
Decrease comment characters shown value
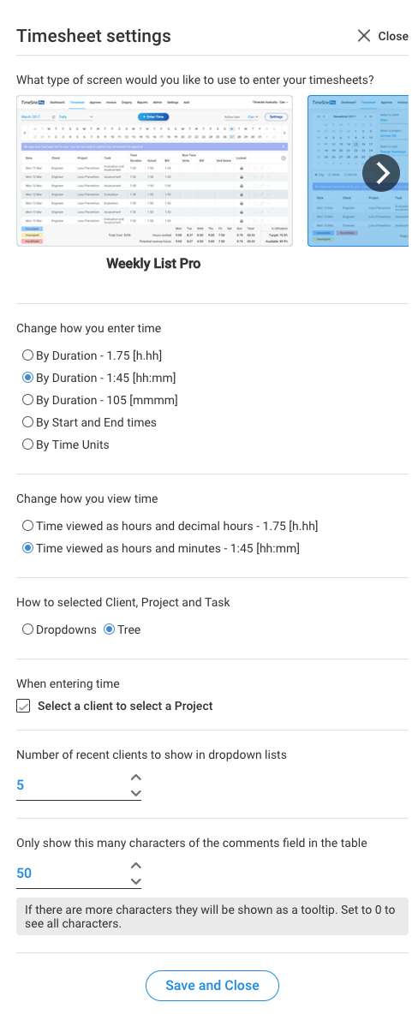coord(135,881)
